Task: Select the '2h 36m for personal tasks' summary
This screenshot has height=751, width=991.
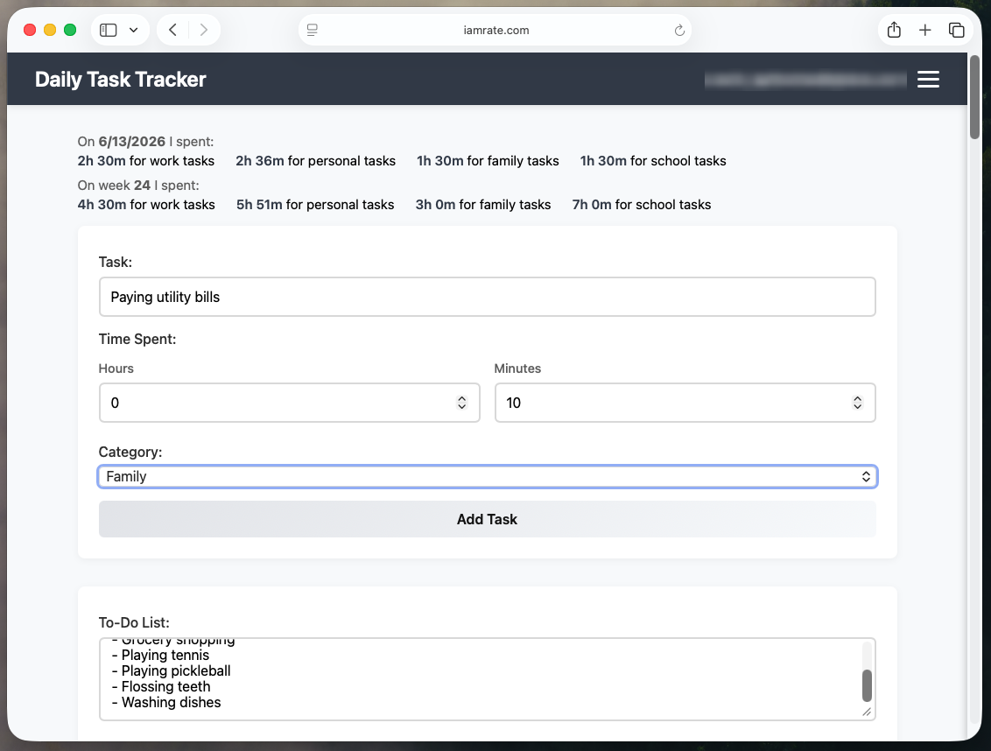Action: [x=315, y=160]
